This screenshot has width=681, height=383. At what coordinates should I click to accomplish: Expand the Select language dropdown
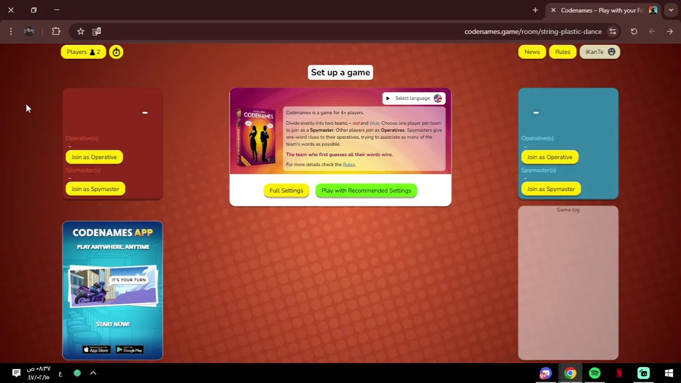pos(414,98)
